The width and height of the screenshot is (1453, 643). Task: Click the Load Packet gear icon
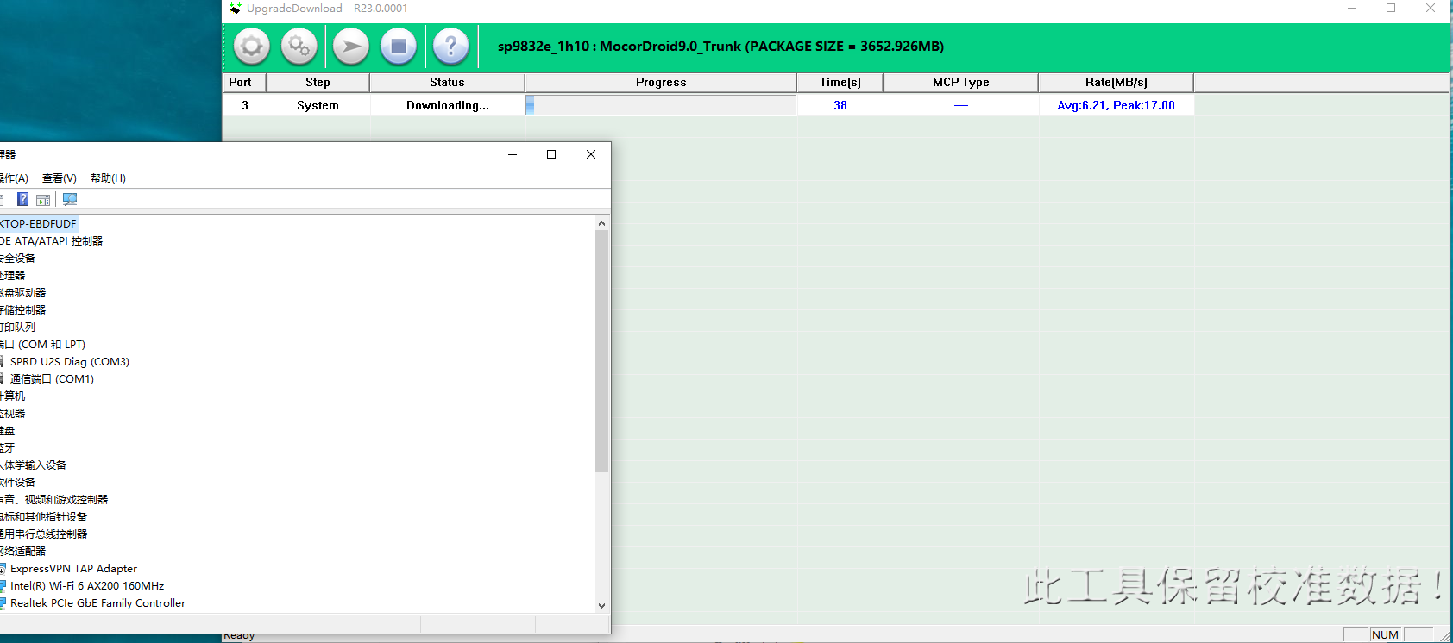point(252,47)
